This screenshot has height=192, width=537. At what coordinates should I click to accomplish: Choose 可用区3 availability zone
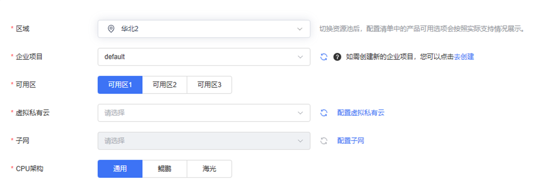click(x=209, y=85)
